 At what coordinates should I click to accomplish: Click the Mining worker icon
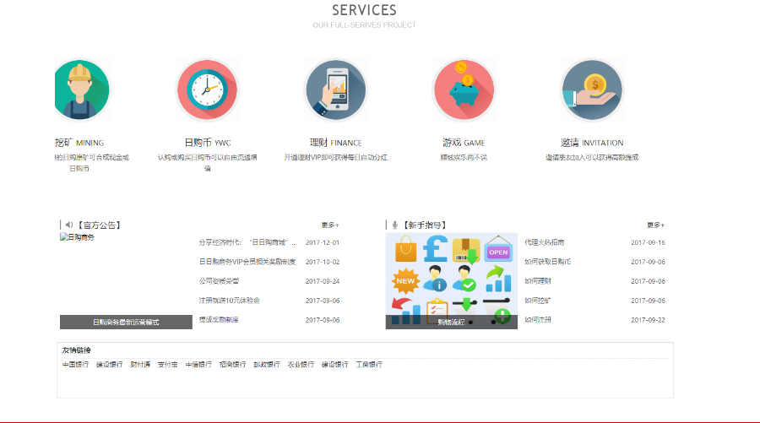(83, 90)
